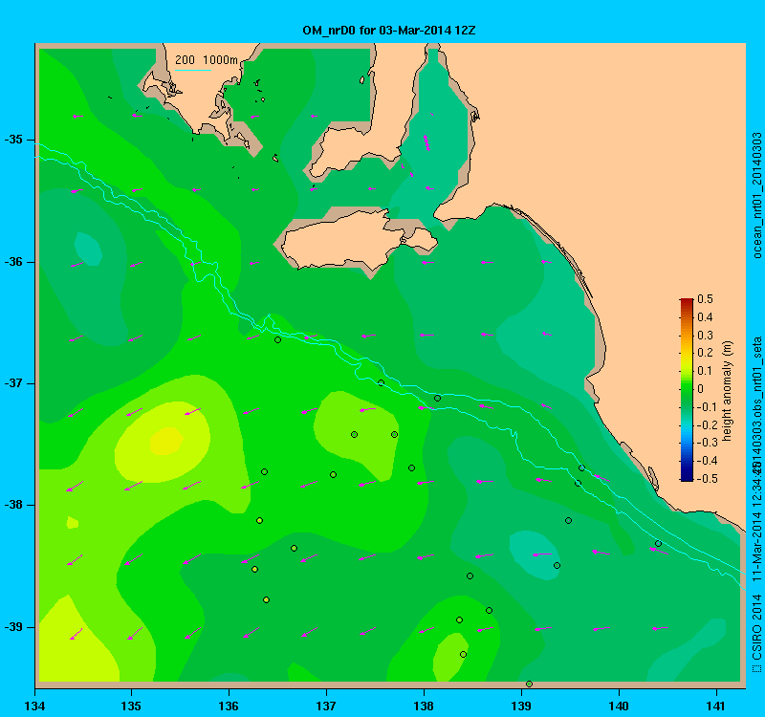Click the '200 1000m' isobath legend label
Screen dimensions: 765x717
pyautogui.click(x=207, y=60)
